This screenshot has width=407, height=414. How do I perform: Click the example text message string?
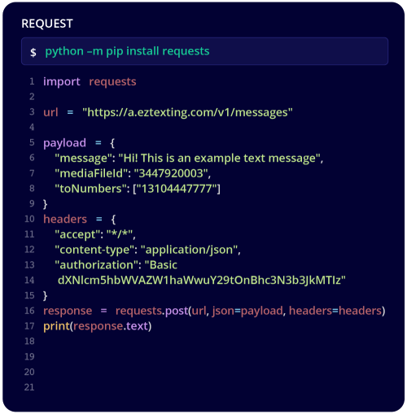220,159
